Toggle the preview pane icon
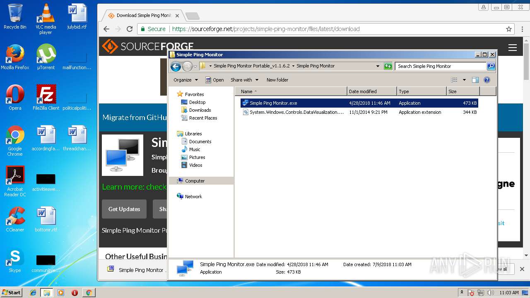 (x=475, y=80)
